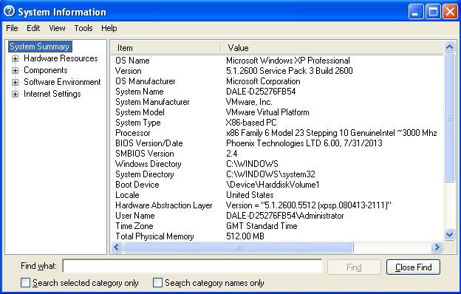
Task: Select the System Model row
Action: (277, 112)
